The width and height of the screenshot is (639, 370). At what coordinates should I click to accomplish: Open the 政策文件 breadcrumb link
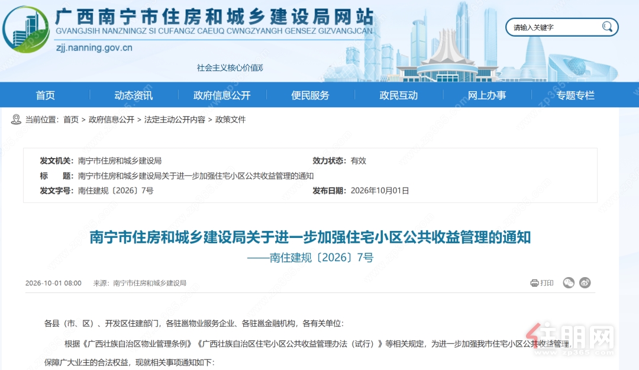point(230,120)
